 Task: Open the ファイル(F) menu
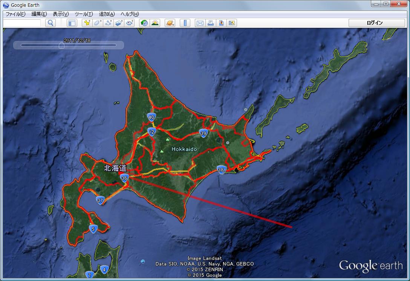pyautogui.click(x=15, y=14)
